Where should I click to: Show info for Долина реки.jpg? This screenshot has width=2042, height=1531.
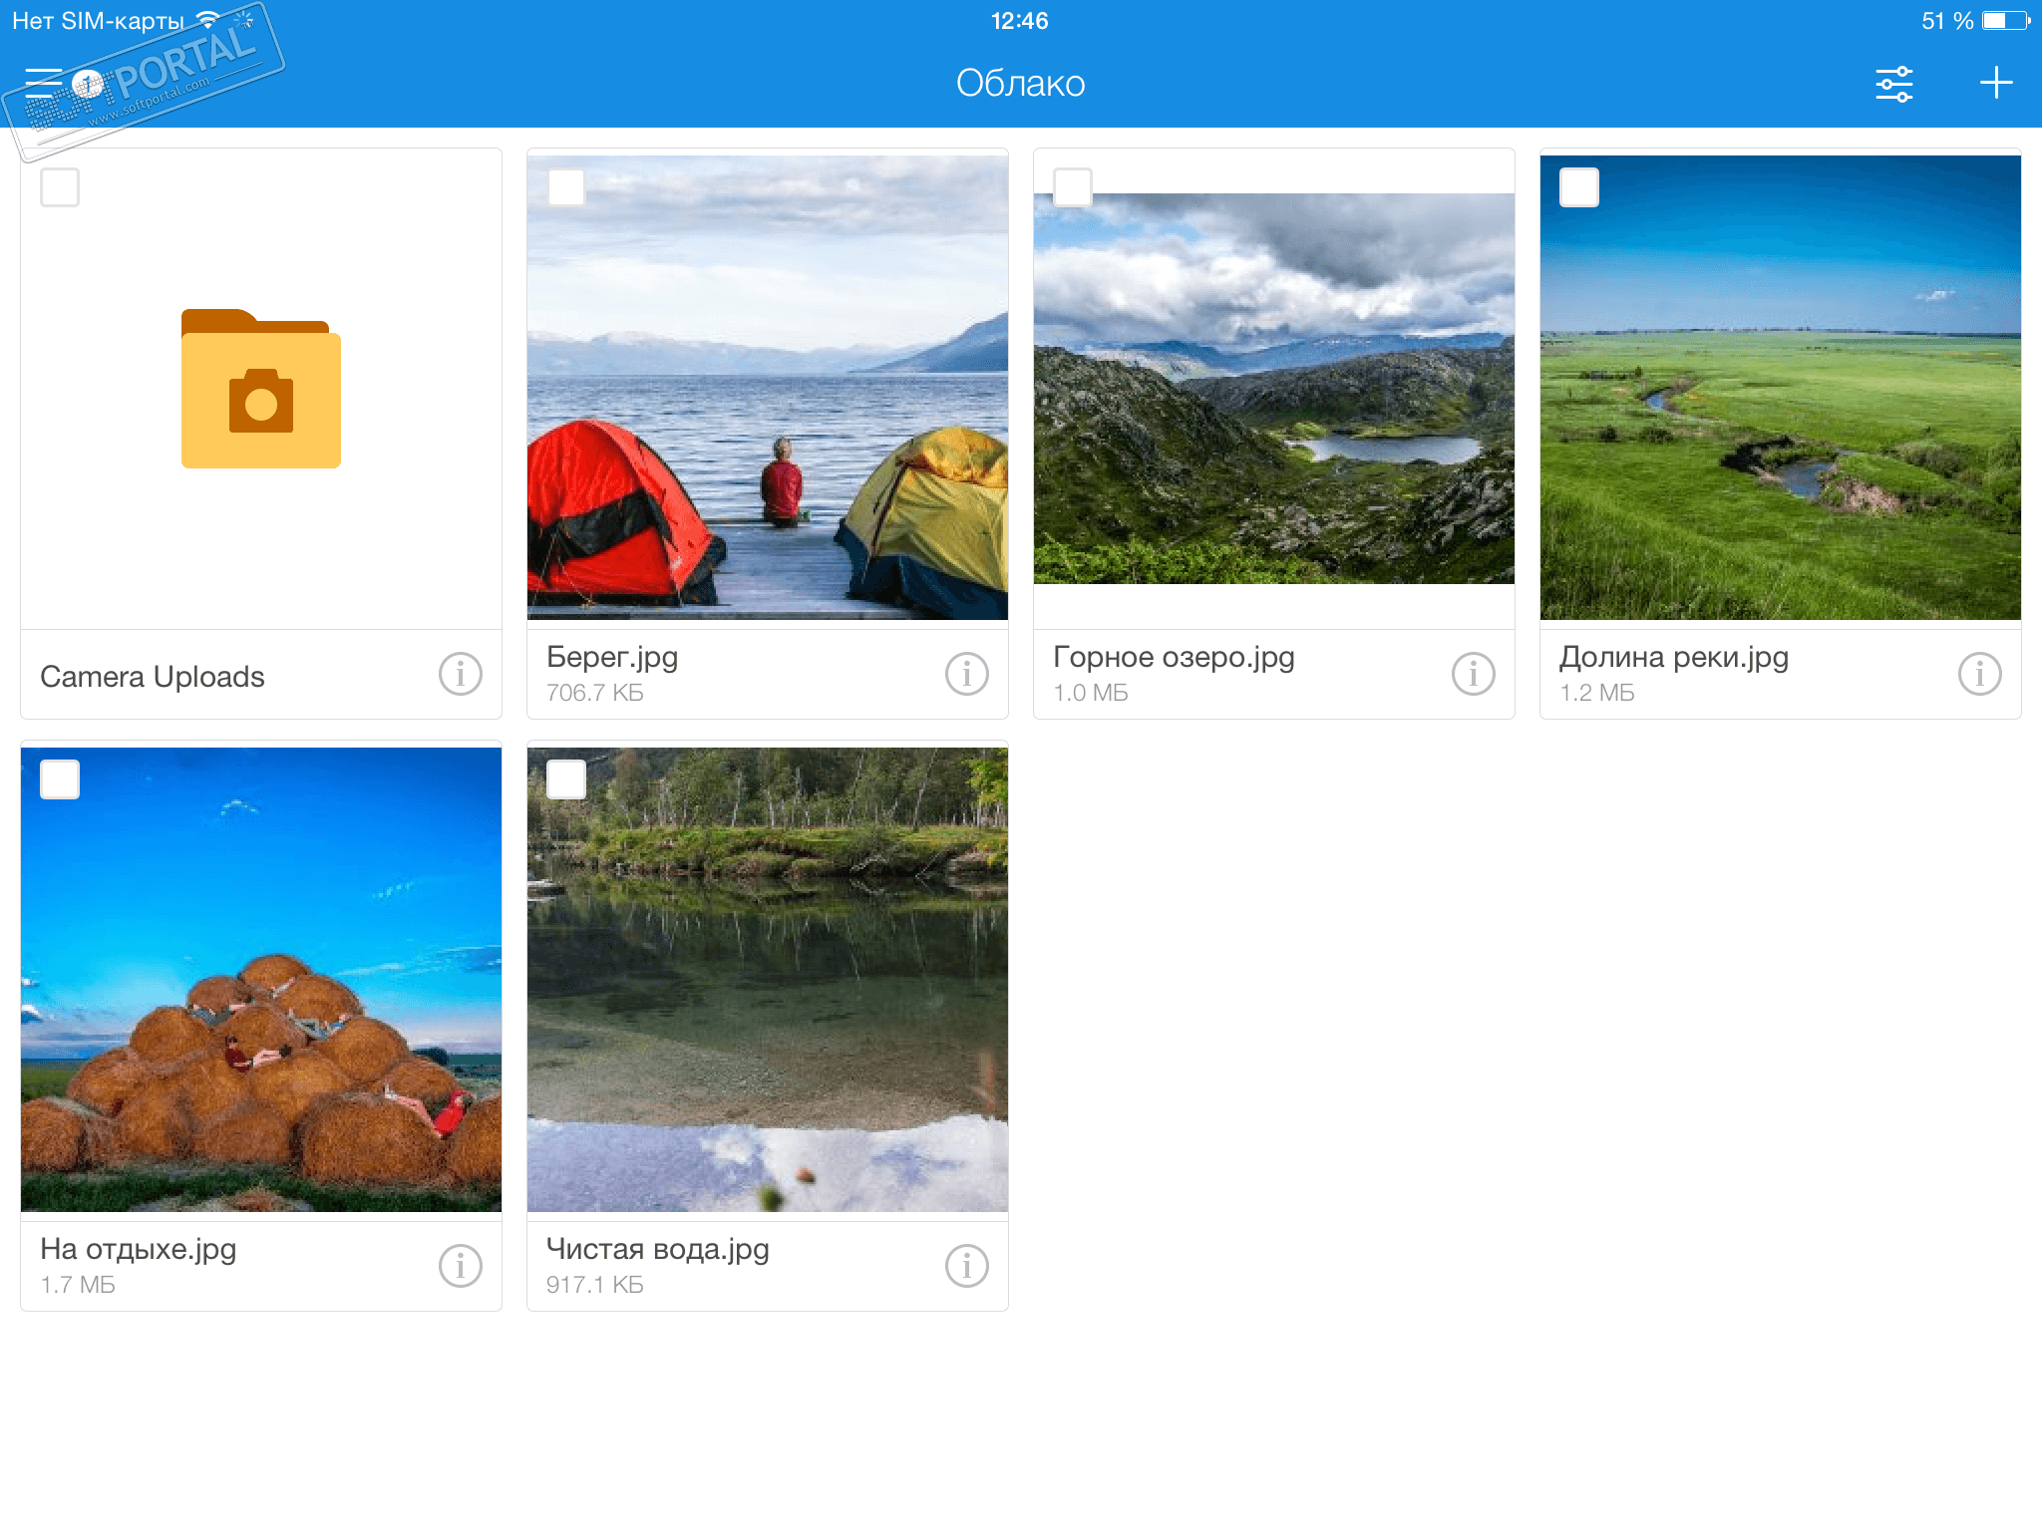coord(1979,675)
